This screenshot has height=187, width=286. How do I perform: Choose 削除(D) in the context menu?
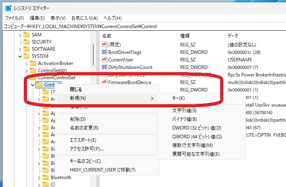(107, 119)
